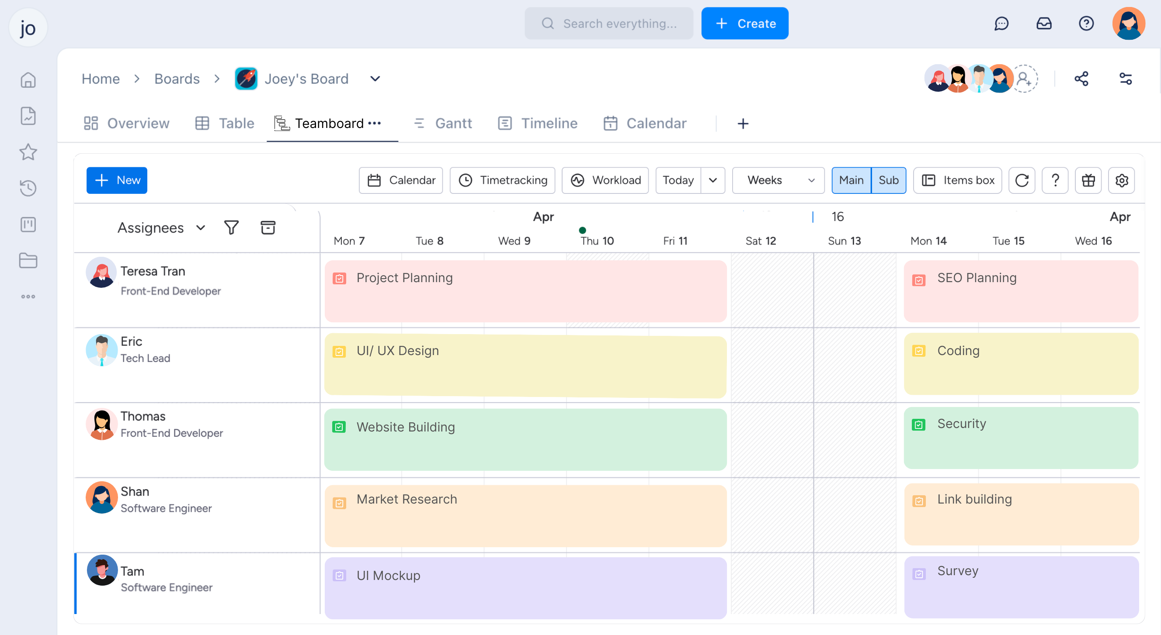
Task: Open the Joey's Board dropdown arrow
Action: tap(375, 79)
